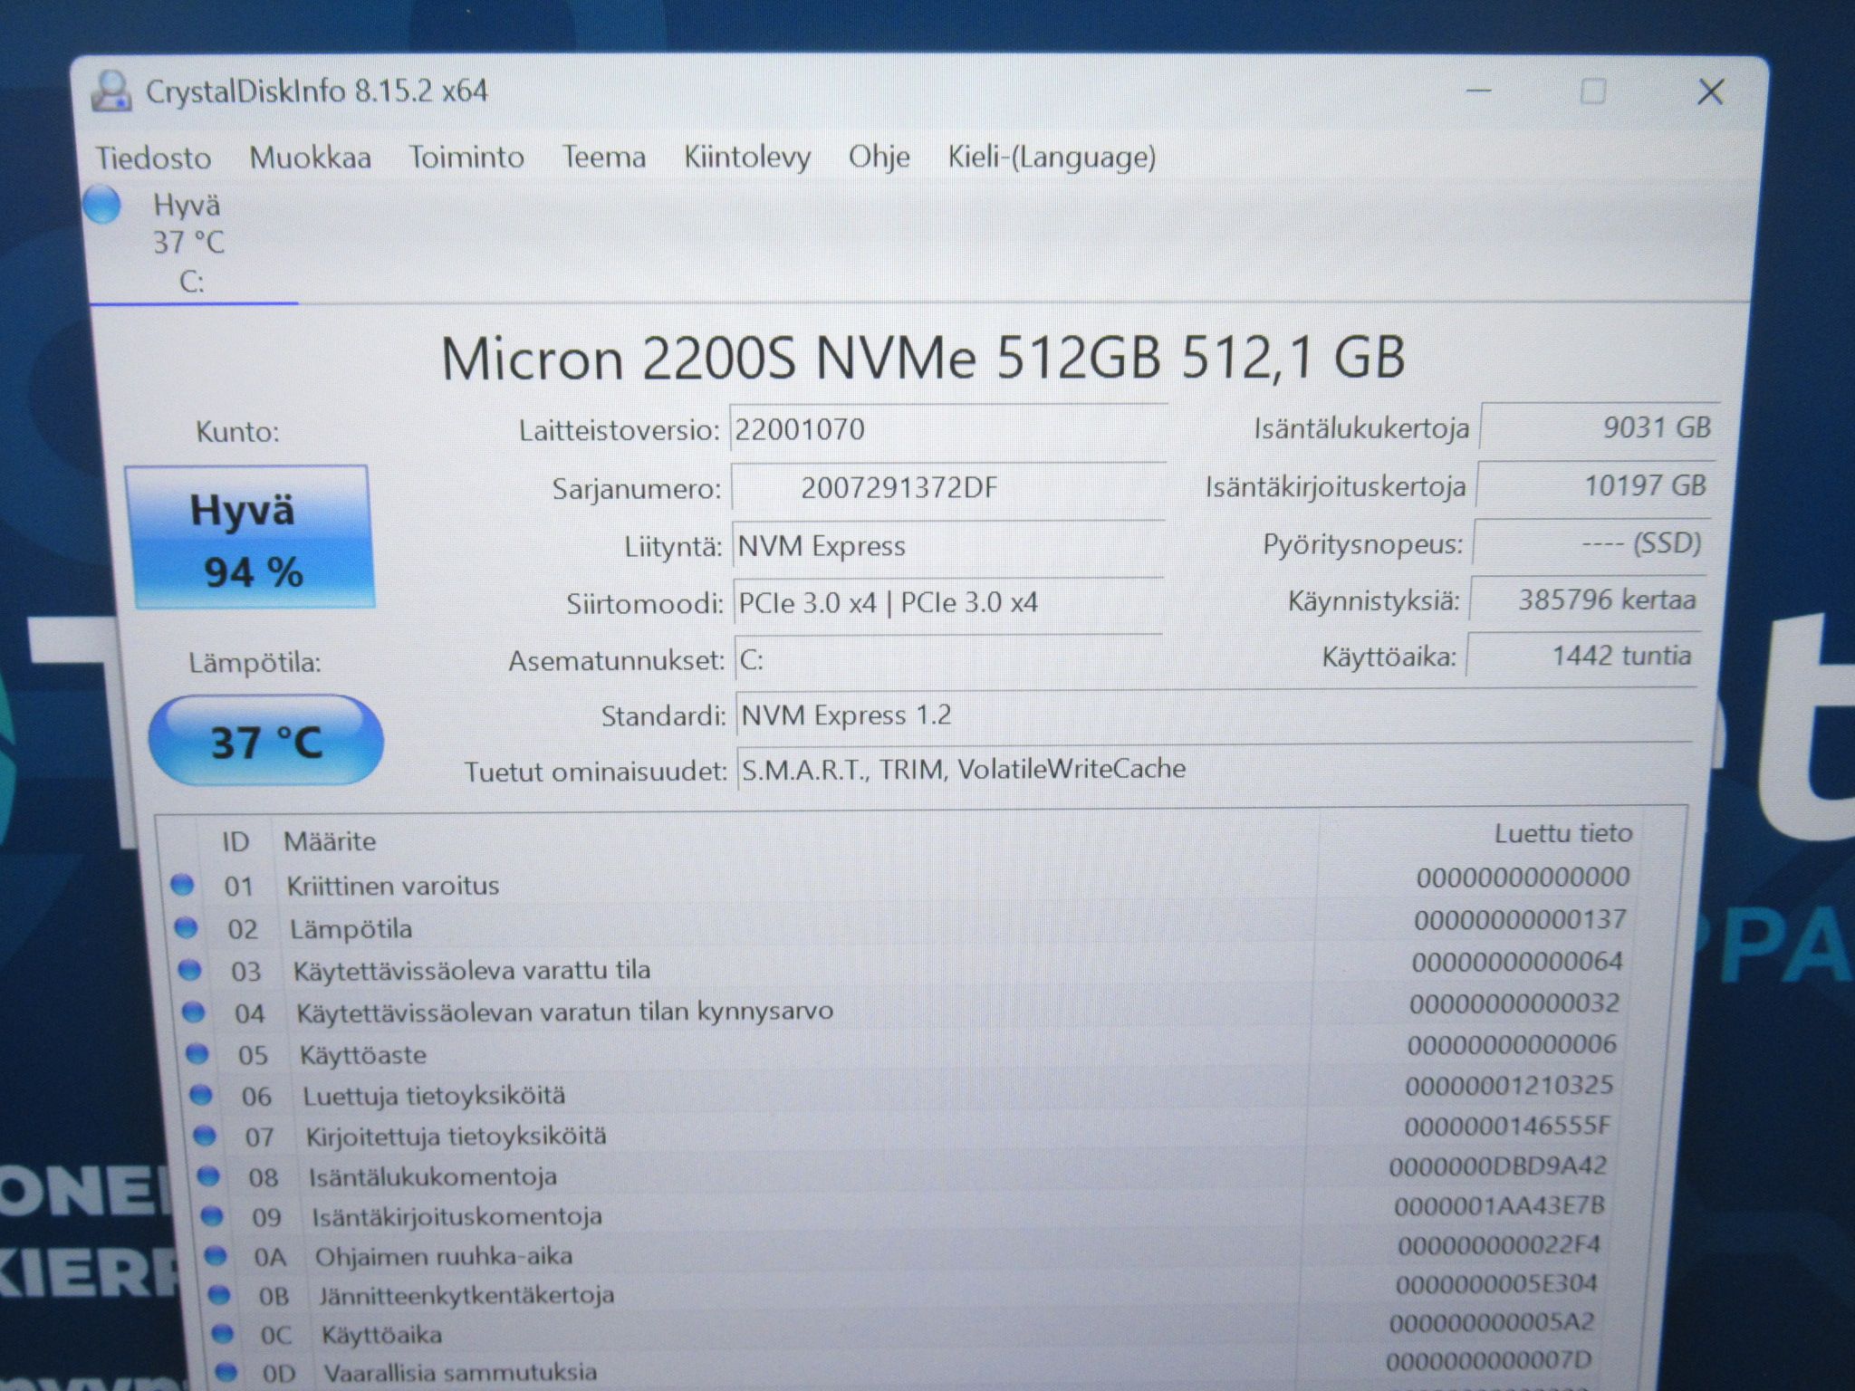This screenshot has height=1391, width=1855.
Task: Open the Tiedosto menu
Action: click(153, 158)
